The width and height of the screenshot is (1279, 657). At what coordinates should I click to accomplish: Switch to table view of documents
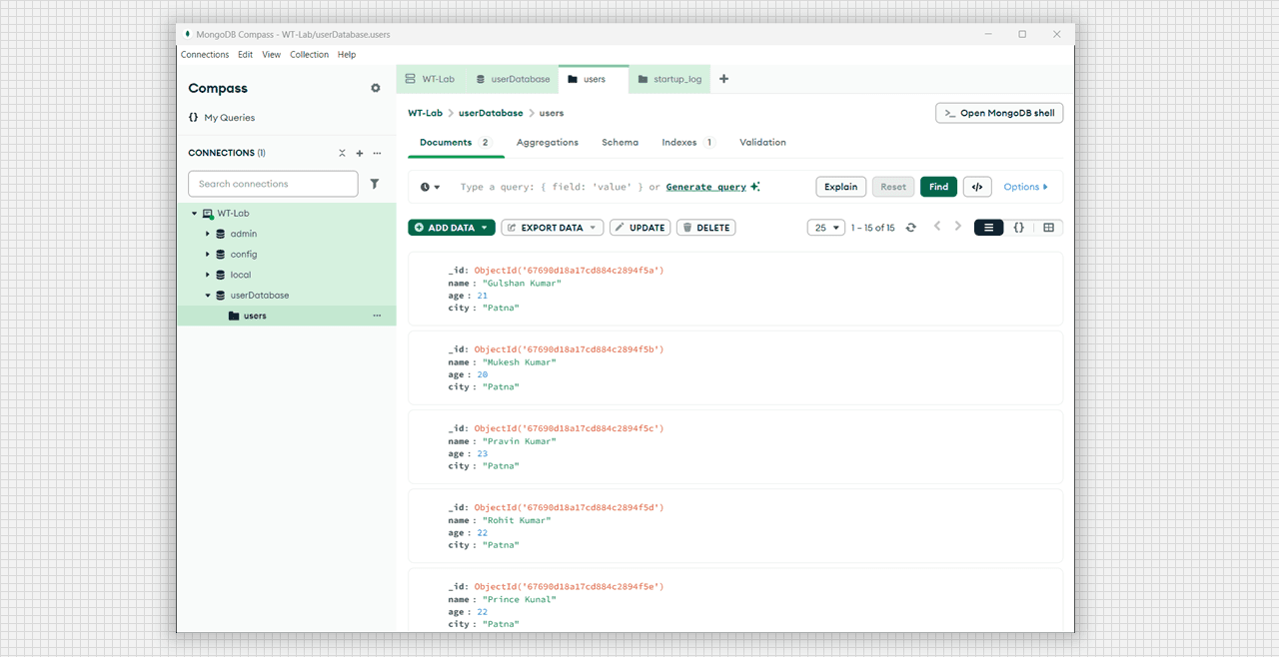click(x=1048, y=228)
